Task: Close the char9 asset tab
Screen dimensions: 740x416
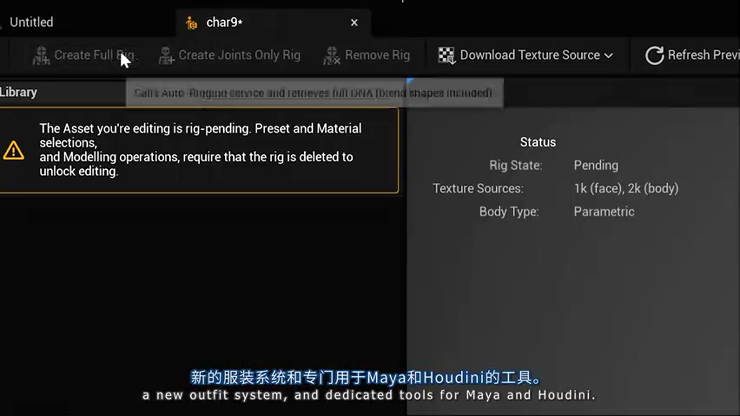Action: point(354,23)
